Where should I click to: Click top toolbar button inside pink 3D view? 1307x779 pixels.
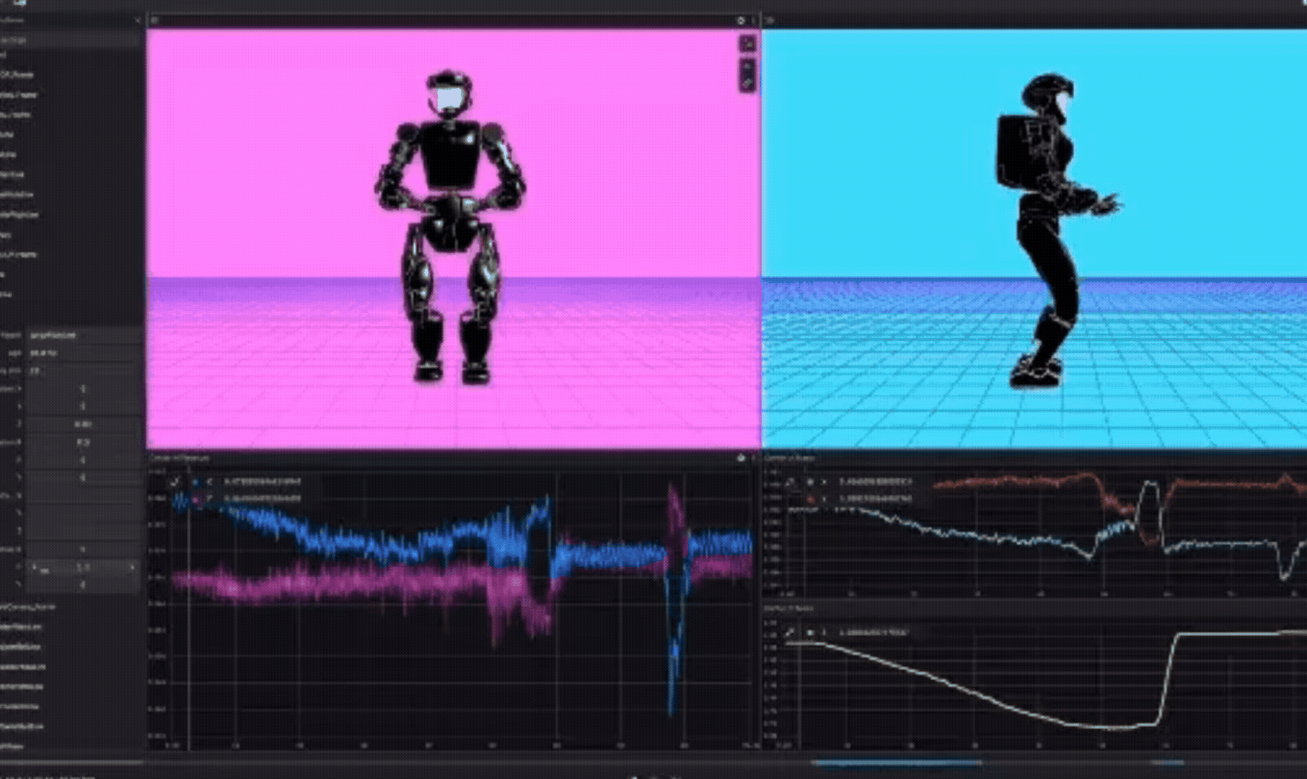pos(748,43)
